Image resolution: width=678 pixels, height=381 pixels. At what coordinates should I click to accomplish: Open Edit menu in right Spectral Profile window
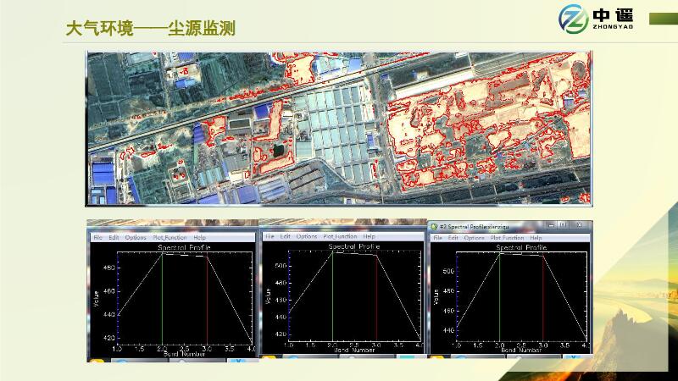453,238
